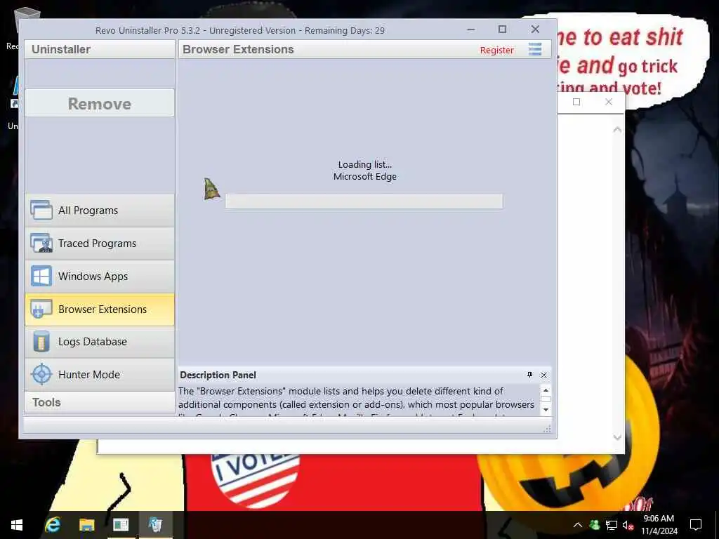The image size is (719, 539).
Task: Click Revo Uninstaller taskbar icon
Action: click(155, 525)
